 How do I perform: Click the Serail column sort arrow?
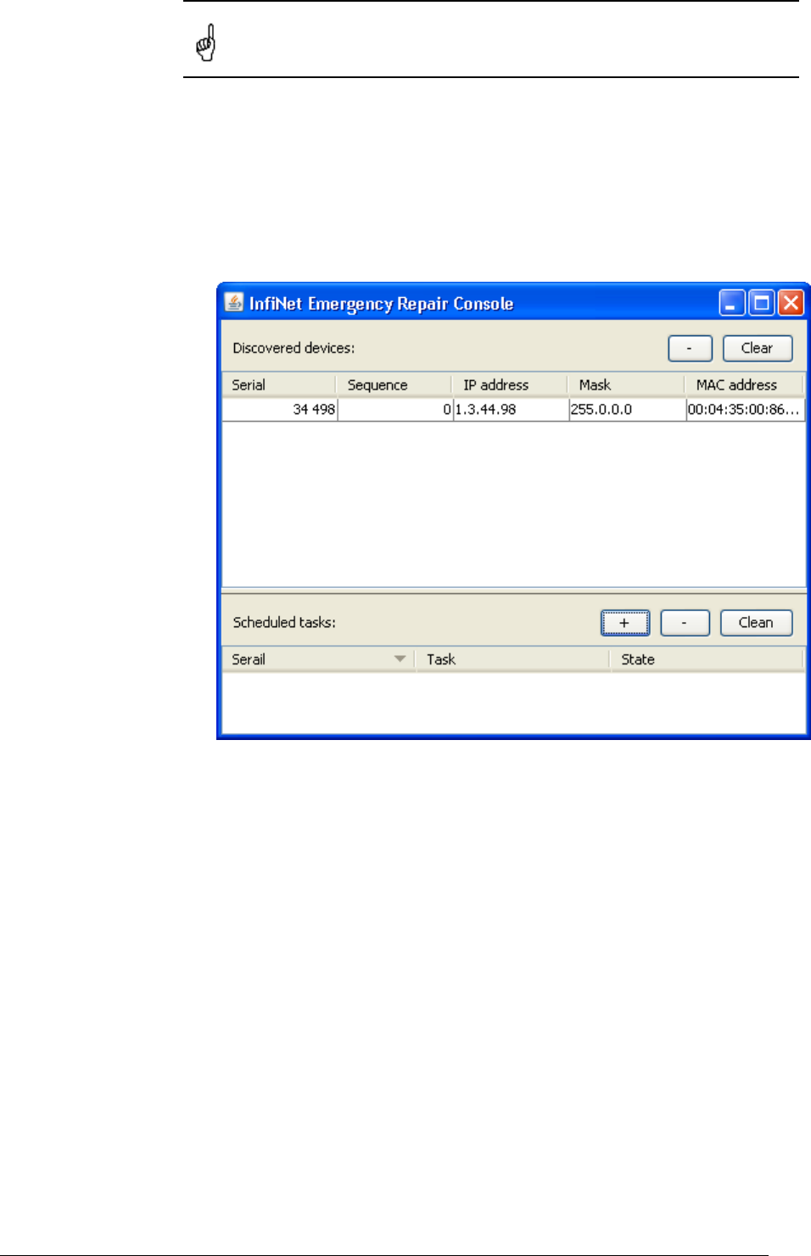tap(400, 659)
